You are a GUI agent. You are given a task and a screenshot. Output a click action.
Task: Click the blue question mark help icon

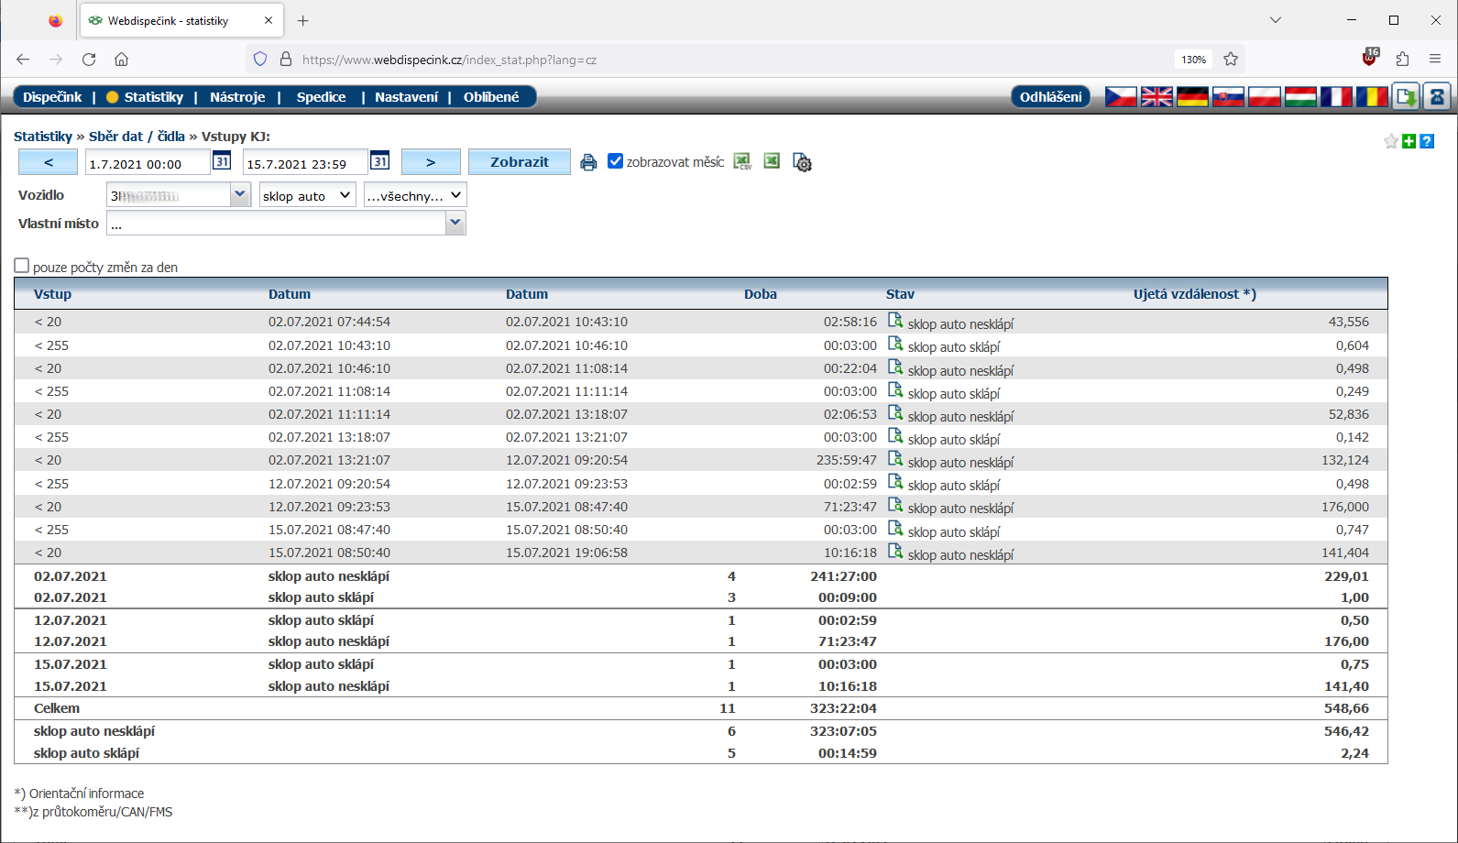[x=1427, y=141]
